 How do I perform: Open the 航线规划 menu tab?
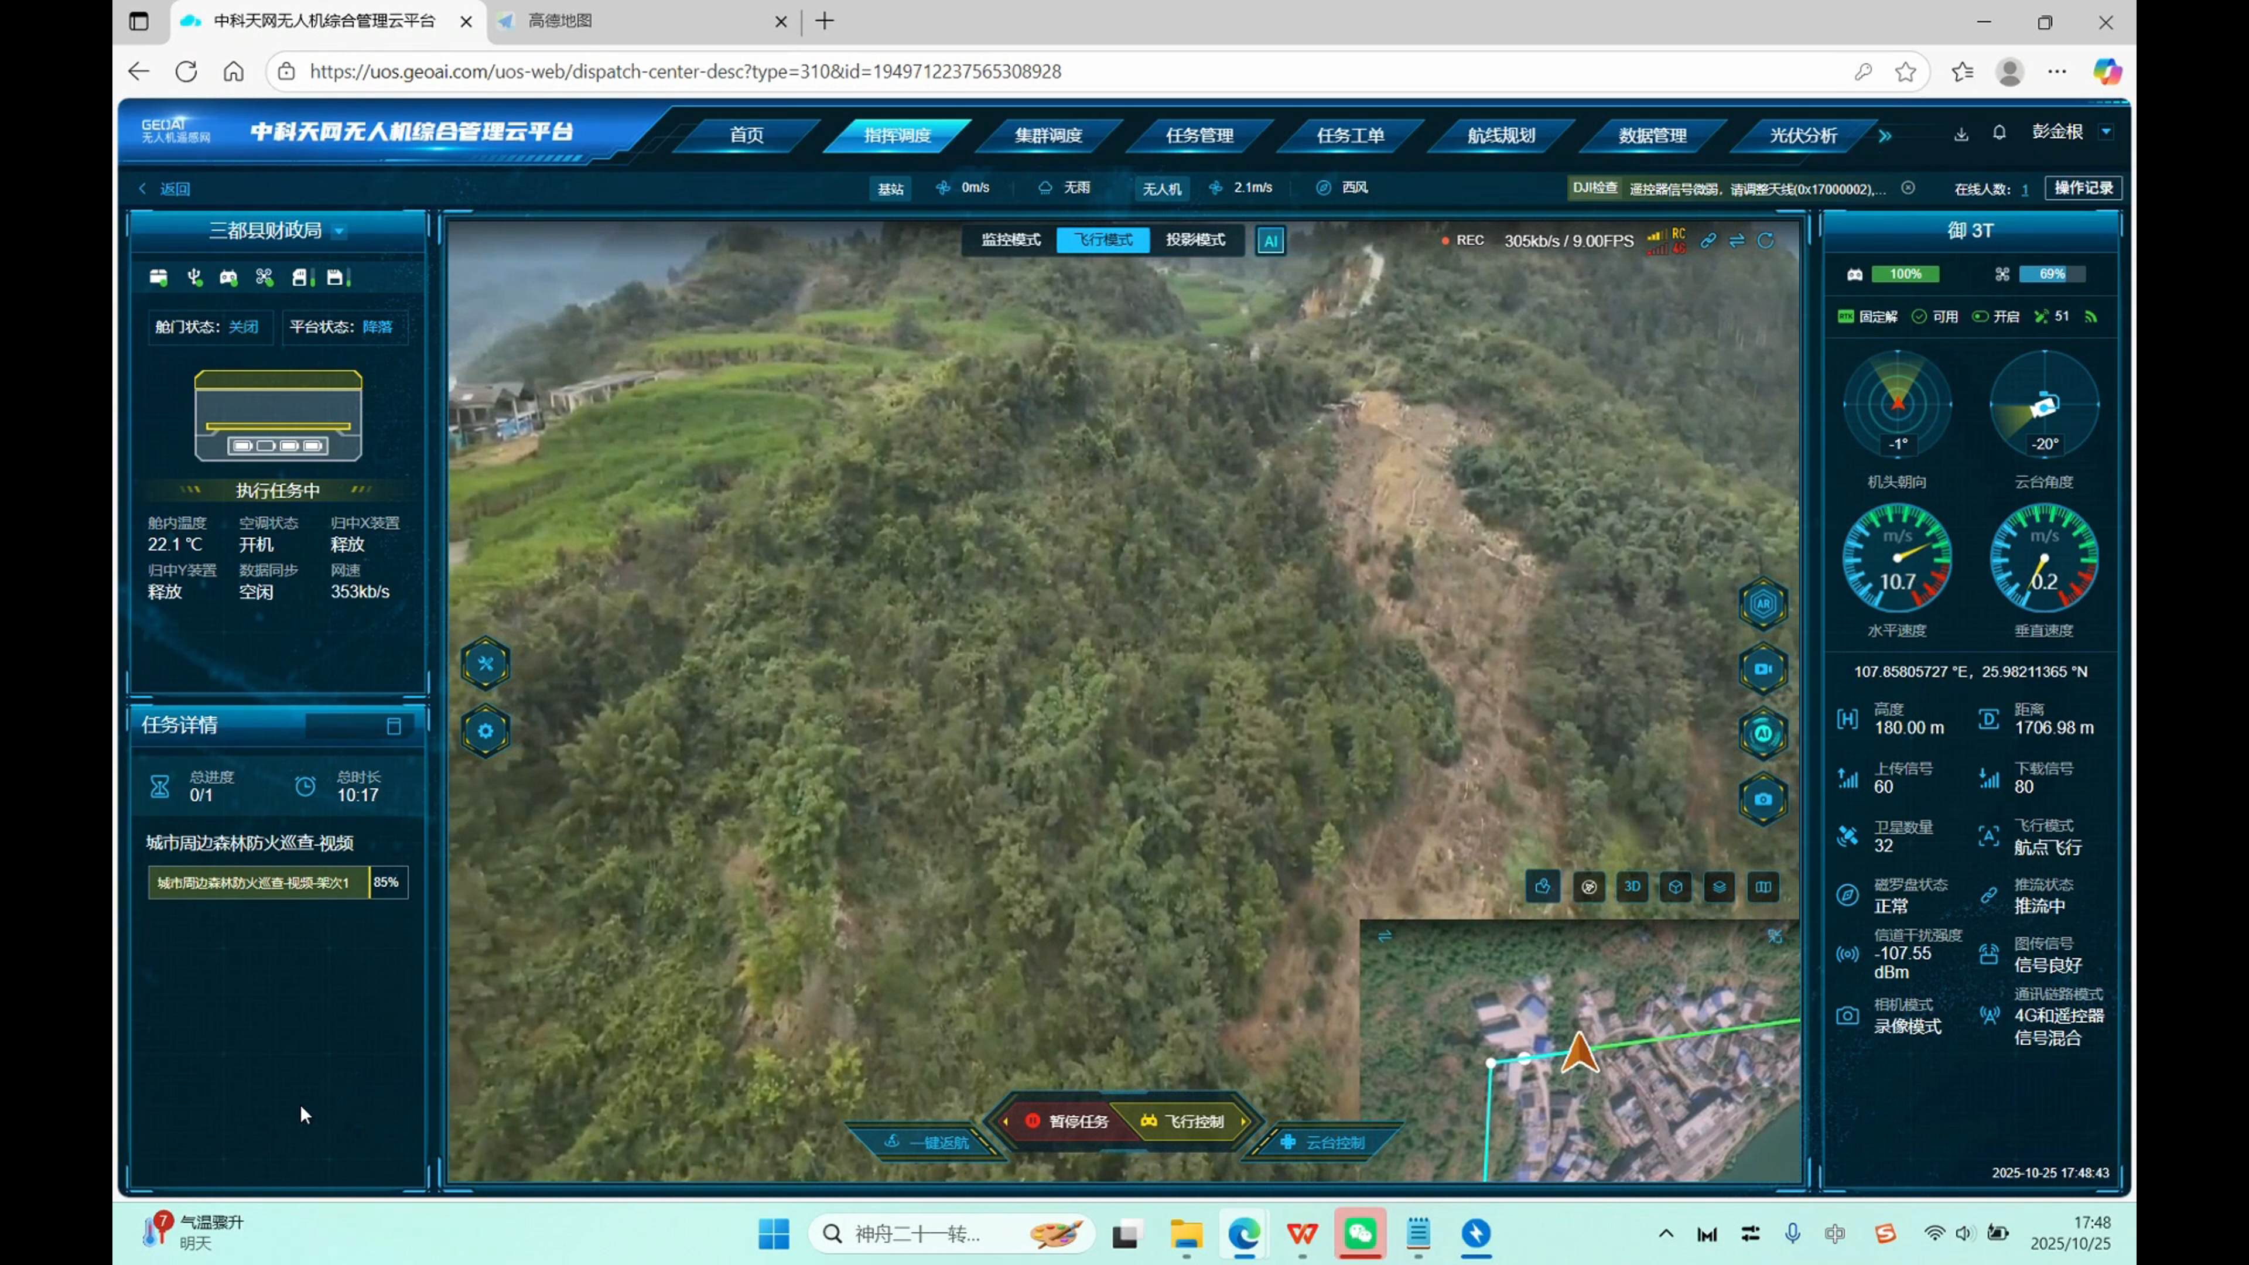point(1501,135)
